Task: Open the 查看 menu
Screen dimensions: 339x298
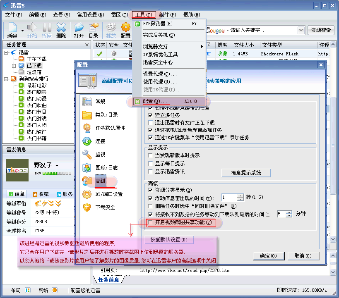Action: [x=62, y=15]
